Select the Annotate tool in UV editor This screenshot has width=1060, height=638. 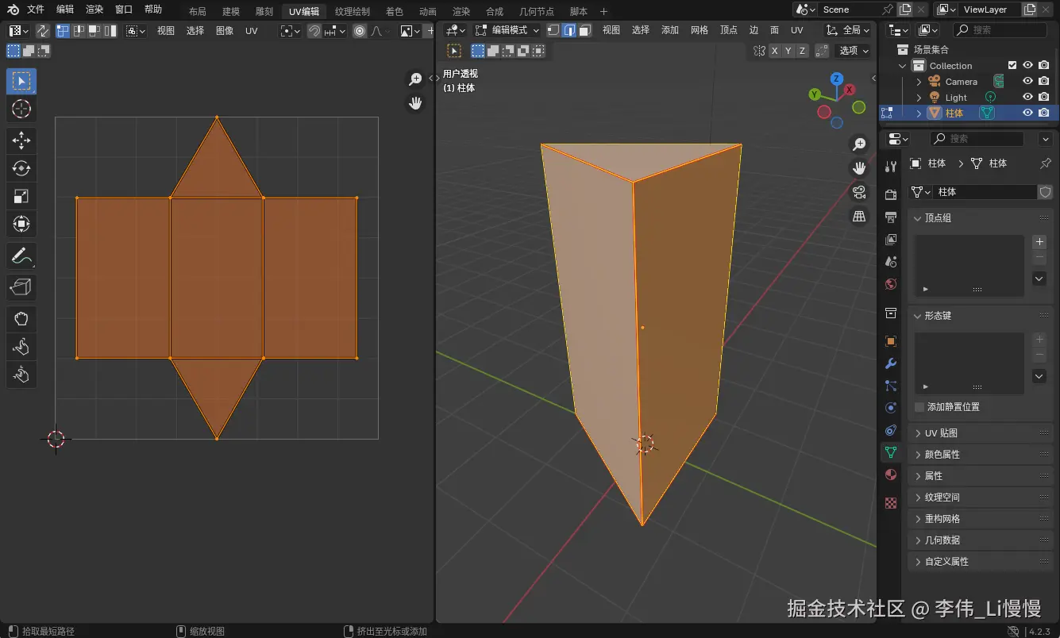(x=21, y=256)
